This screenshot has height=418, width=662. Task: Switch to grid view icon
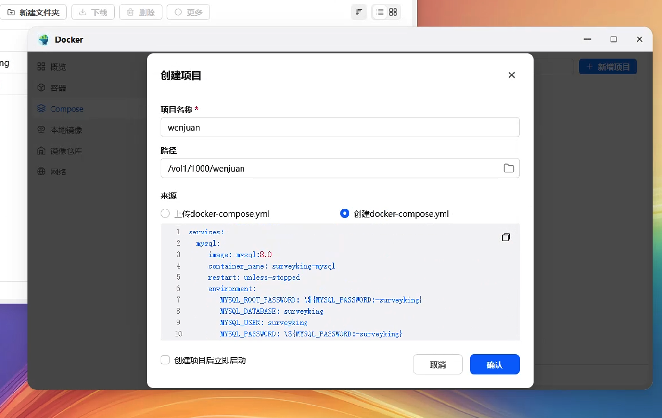[393, 12]
